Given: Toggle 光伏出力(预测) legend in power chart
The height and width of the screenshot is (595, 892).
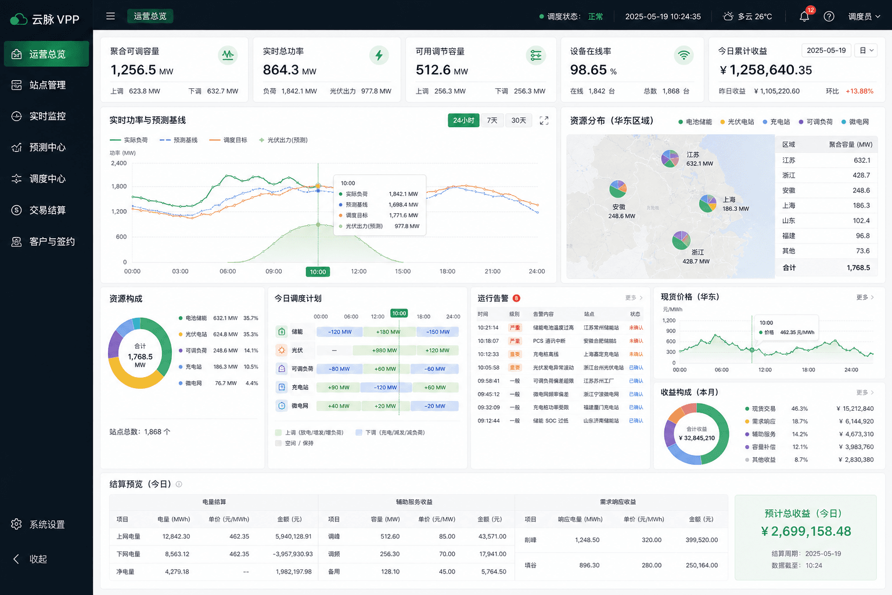Looking at the screenshot, I should 283,140.
